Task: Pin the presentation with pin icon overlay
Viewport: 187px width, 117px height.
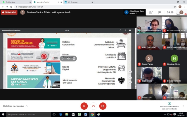Action: point(63,58)
